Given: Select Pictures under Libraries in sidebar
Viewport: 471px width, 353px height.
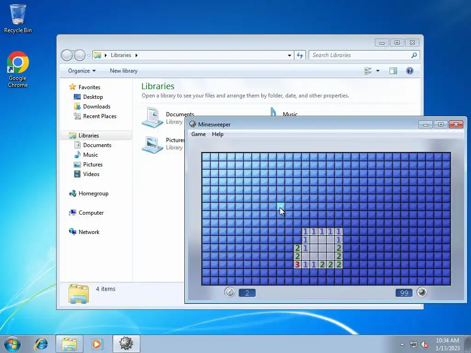Looking at the screenshot, I should (x=93, y=164).
